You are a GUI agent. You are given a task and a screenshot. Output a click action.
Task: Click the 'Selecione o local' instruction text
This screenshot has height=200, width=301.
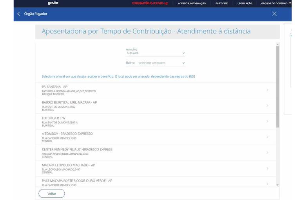[x=119, y=77]
